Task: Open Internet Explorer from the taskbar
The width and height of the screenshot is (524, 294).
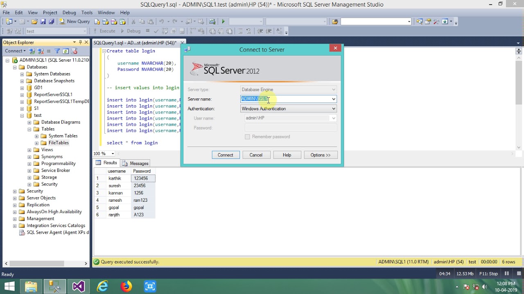Action: (x=102, y=286)
